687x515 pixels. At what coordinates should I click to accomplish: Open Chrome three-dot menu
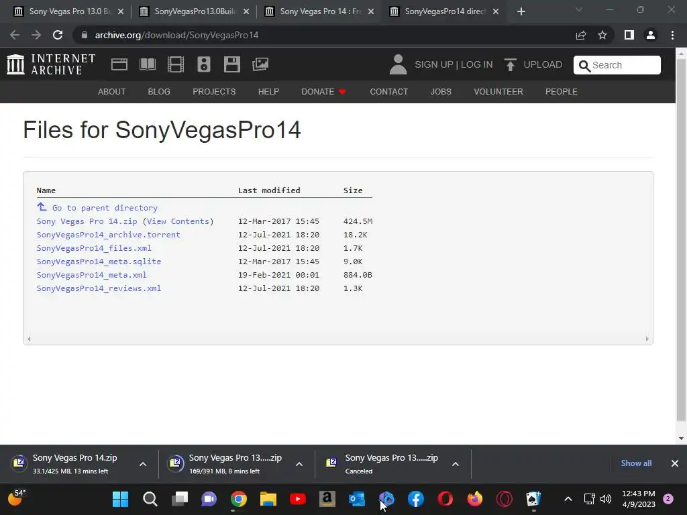tap(672, 35)
